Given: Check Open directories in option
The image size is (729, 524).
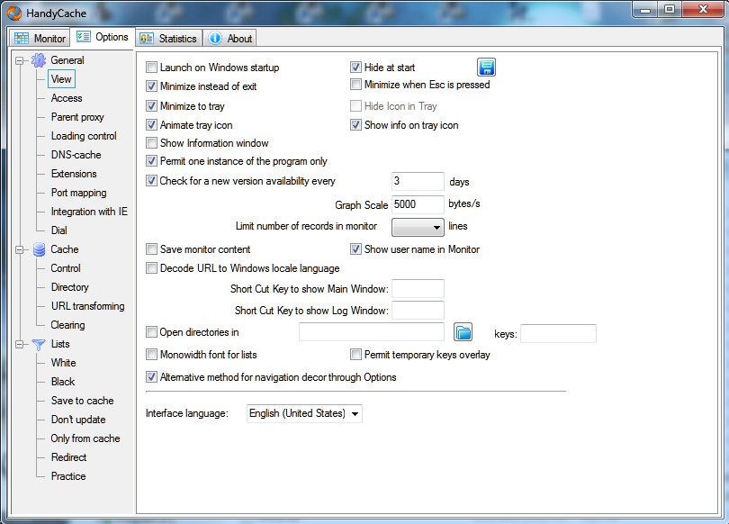Looking at the screenshot, I should tap(151, 332).
